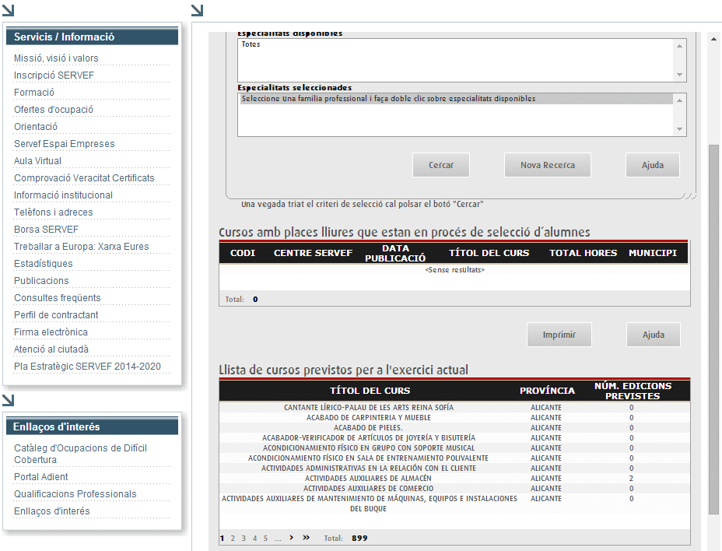The image size is (722, 551).
Task: Open Ofertes d'ocupació in sidebar
Action: tap(54, 110)
